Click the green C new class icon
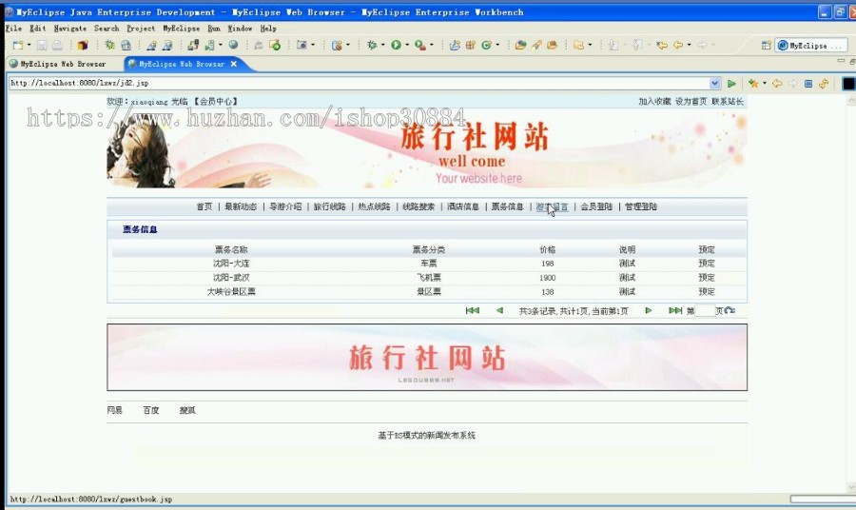856x510 pixels. 486,46
